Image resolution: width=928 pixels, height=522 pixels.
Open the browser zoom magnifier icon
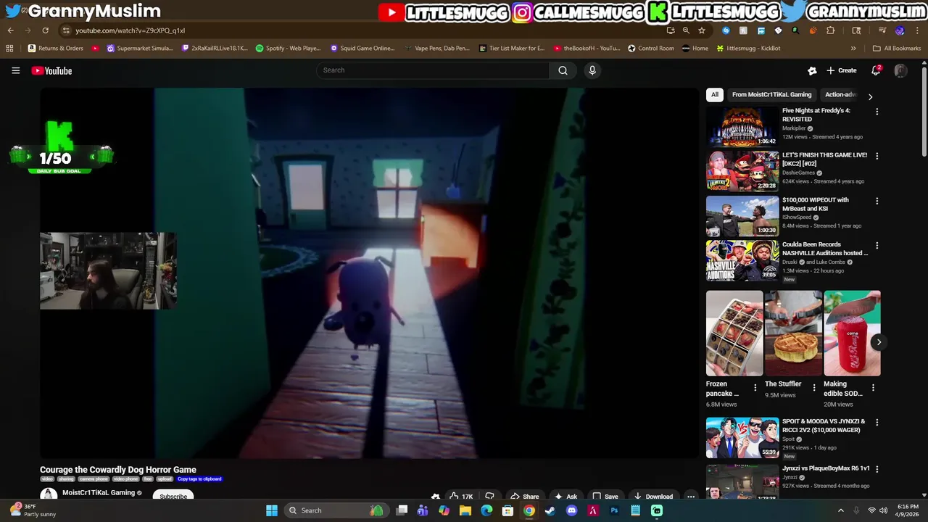[686, 30]
